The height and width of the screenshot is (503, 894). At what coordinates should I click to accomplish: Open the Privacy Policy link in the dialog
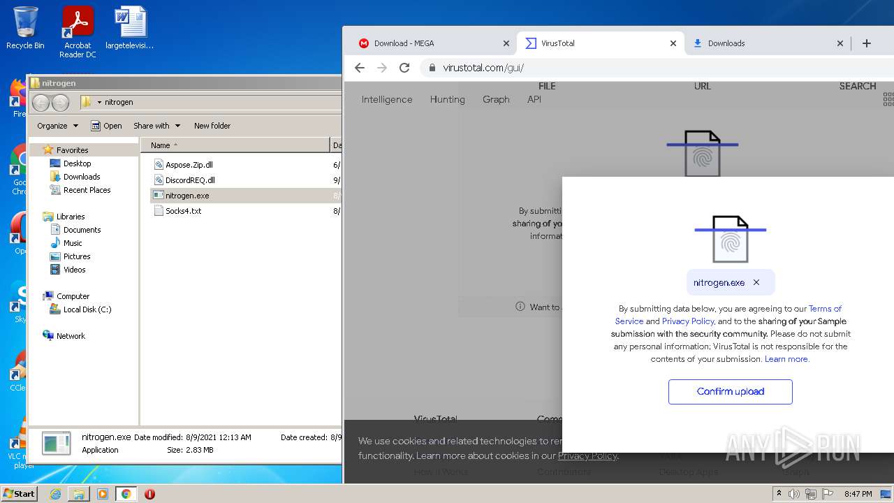(x=688, y=321)
